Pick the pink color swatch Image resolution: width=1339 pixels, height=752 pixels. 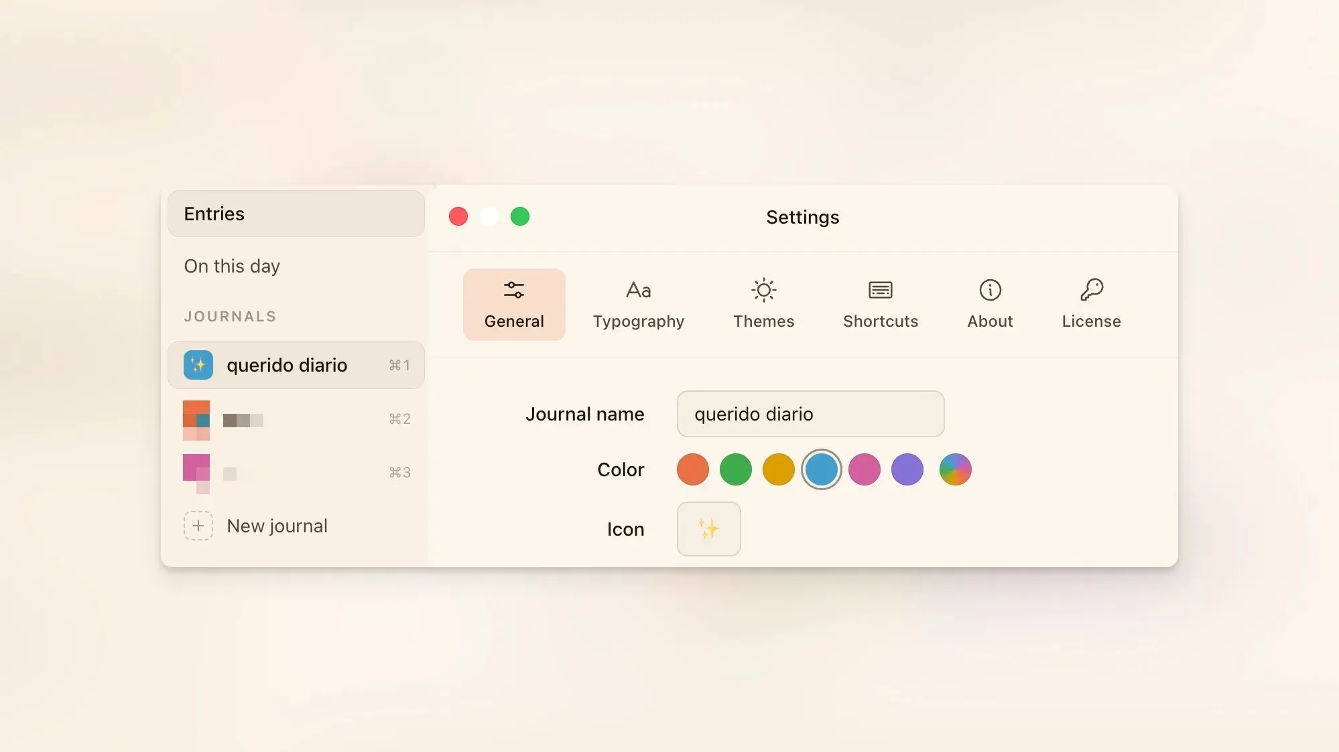point(864,469)
